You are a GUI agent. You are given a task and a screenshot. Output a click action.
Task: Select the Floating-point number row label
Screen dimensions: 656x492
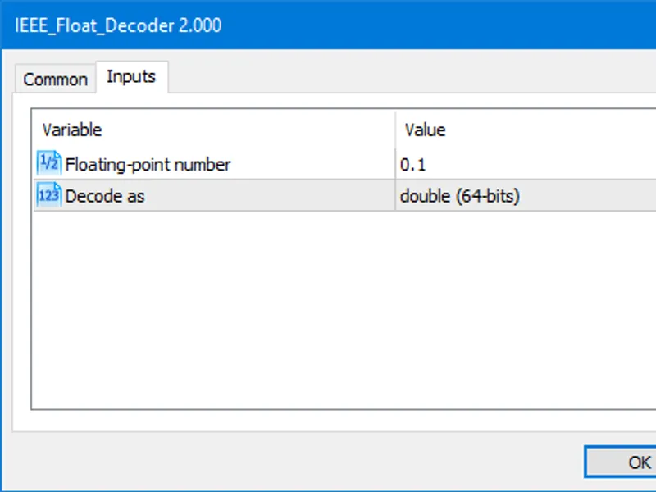tap(148, 165)
